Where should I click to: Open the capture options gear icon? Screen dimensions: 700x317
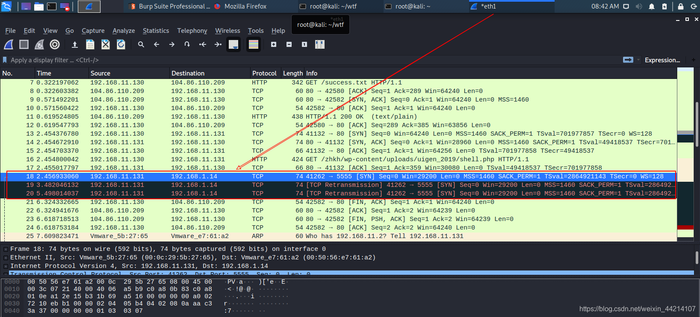(55, 44)
